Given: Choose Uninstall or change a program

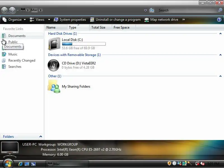Looking at the screenshot, I should pyautogui.click(x=115, y=20).
